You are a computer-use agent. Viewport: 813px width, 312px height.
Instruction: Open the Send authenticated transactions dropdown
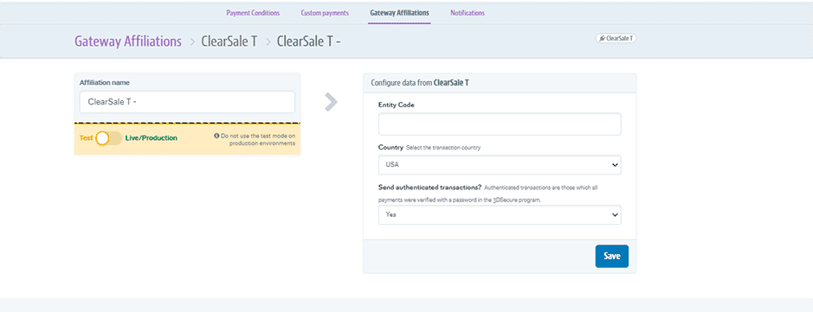[500, 214]
